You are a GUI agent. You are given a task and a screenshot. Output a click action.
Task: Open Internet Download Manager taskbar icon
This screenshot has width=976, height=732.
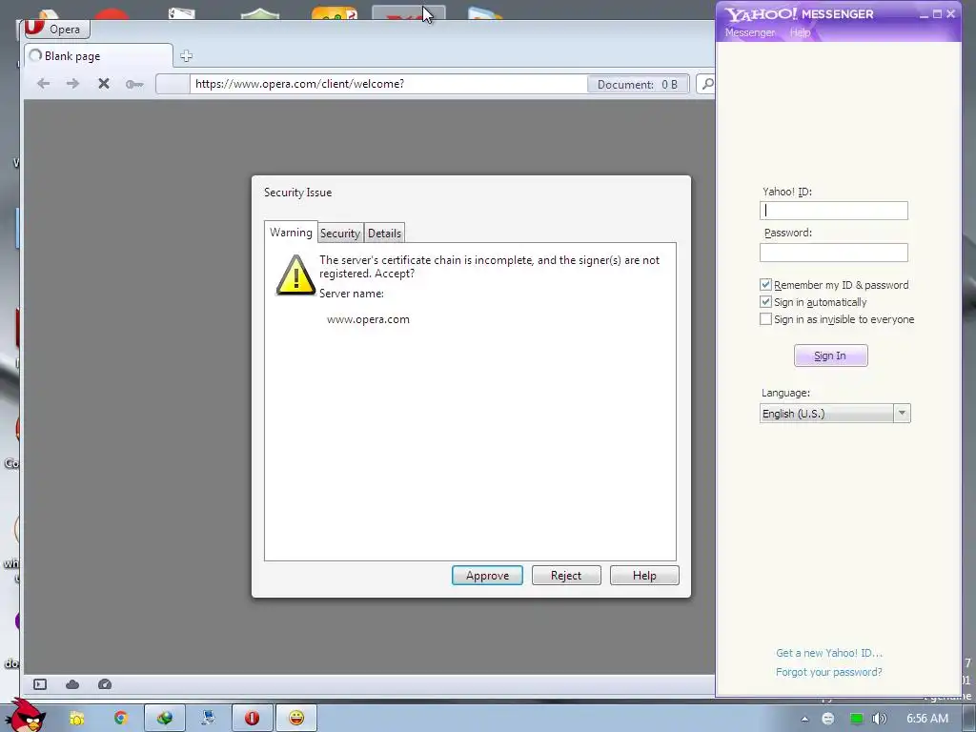pyautogui.click(x=165, y=719)
